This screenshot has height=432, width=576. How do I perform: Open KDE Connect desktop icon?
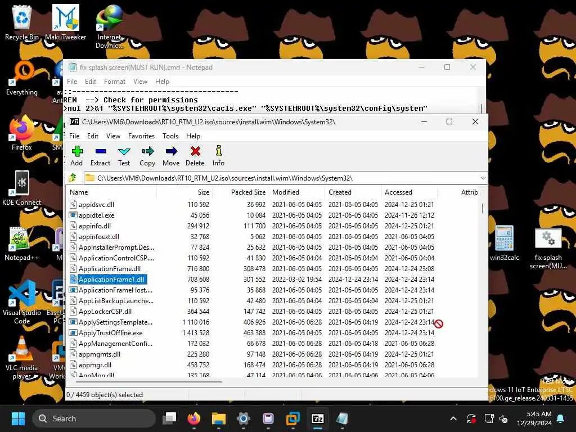[22, 188]
